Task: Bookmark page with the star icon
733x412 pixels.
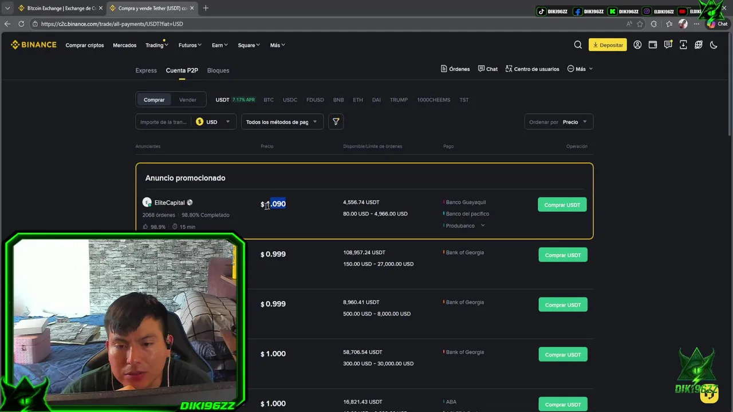Action: (x=640, y=24)
